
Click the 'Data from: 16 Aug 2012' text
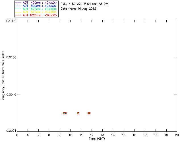point(78,9)
